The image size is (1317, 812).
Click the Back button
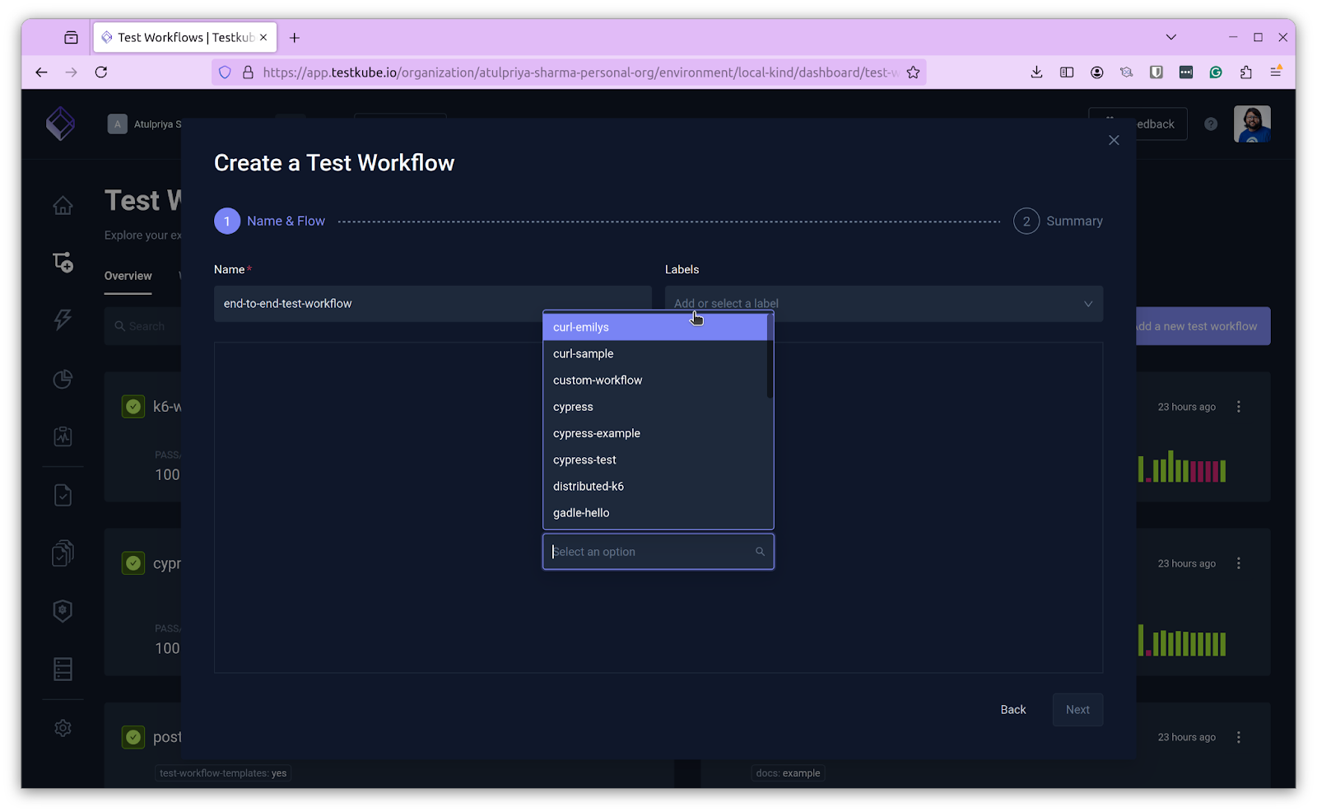(x=1013, y=710)
